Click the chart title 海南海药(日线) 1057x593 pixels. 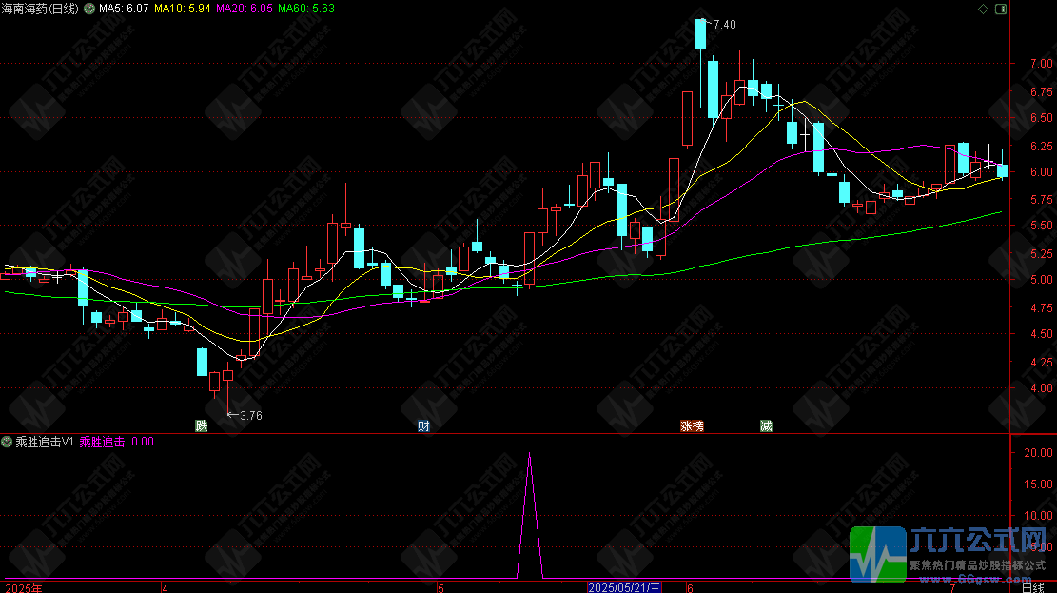pos(40,9)
